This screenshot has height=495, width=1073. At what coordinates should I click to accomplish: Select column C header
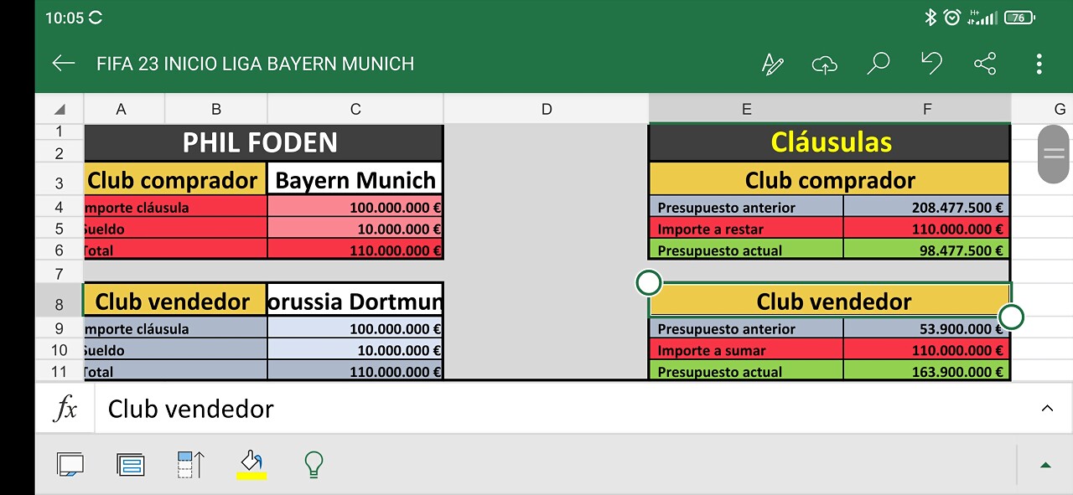(355, 109)
